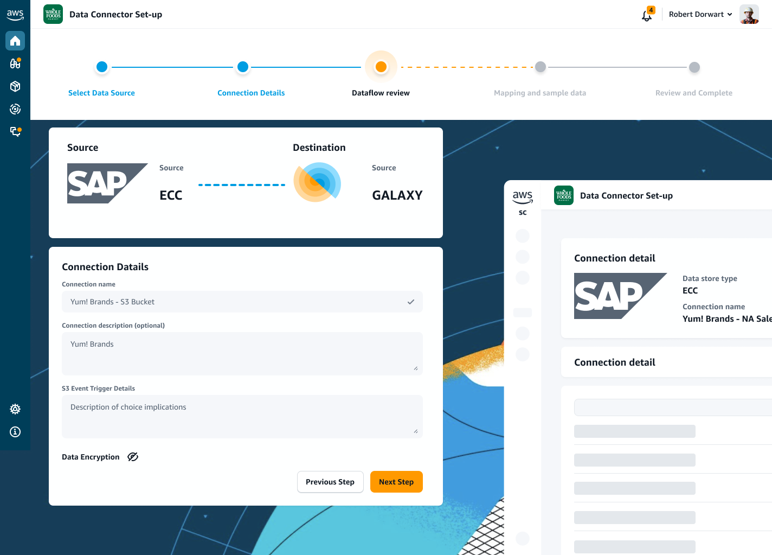The width and height of the screenshot is (772, 555).
Task: Click the user avatar photo
Action: point(749,14)
